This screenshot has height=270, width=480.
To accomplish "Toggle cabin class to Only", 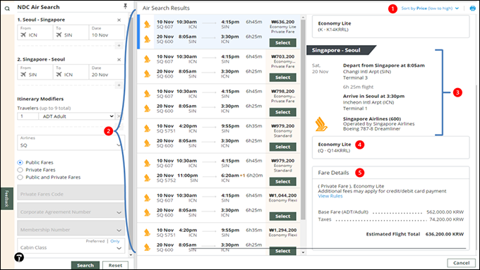I will pos(115,241).
